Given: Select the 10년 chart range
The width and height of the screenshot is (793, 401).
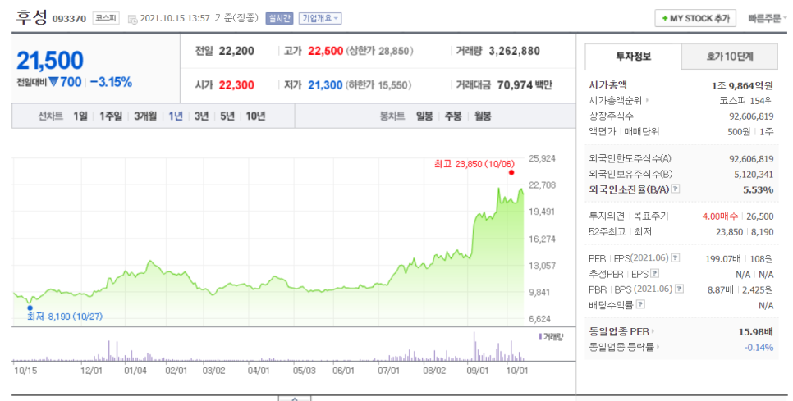Looking at the screenshot, I should pyautogui.click(x=255, y=116).
